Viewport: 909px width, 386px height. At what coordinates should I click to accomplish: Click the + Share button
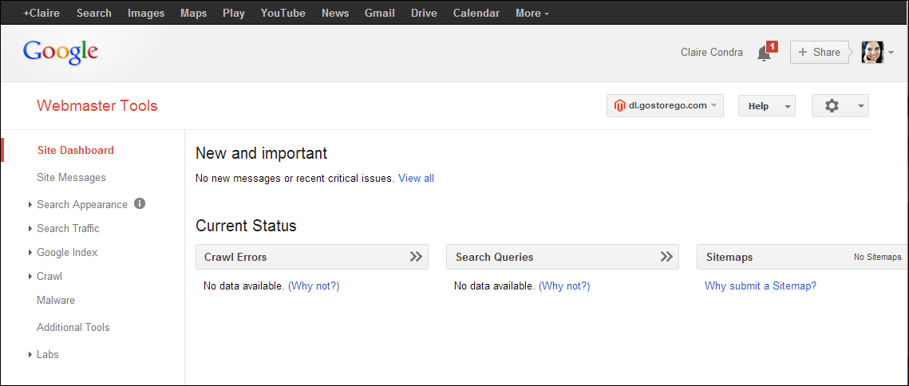(x=820, y=52)
